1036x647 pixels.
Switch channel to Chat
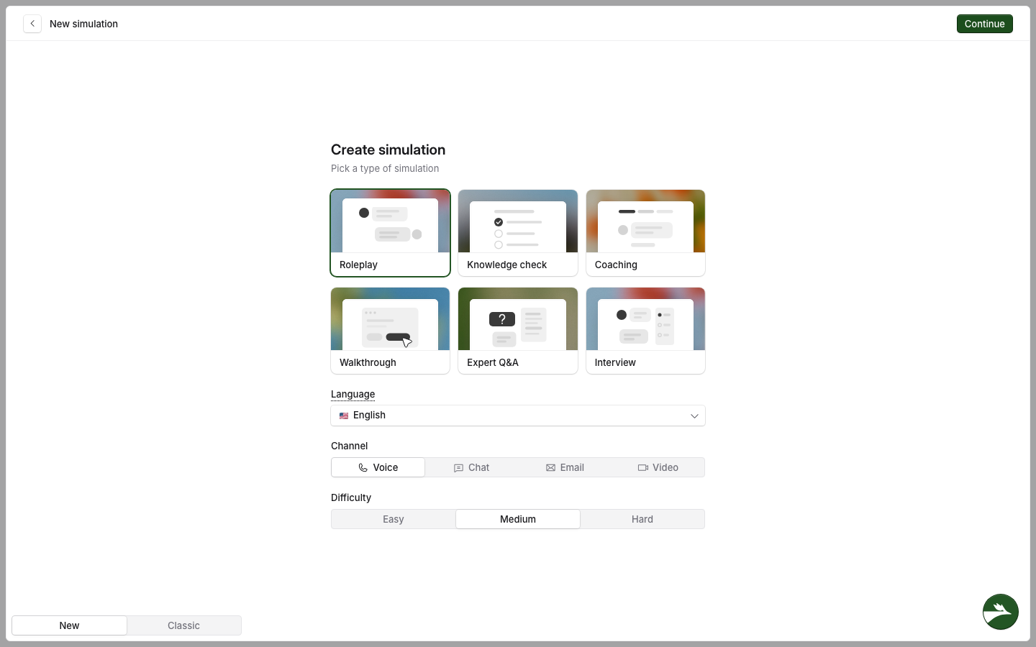click(471, 467)
